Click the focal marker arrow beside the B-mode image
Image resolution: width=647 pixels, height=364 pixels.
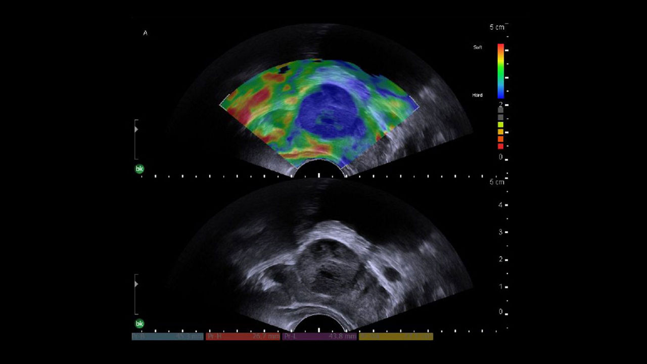[135, 284]
